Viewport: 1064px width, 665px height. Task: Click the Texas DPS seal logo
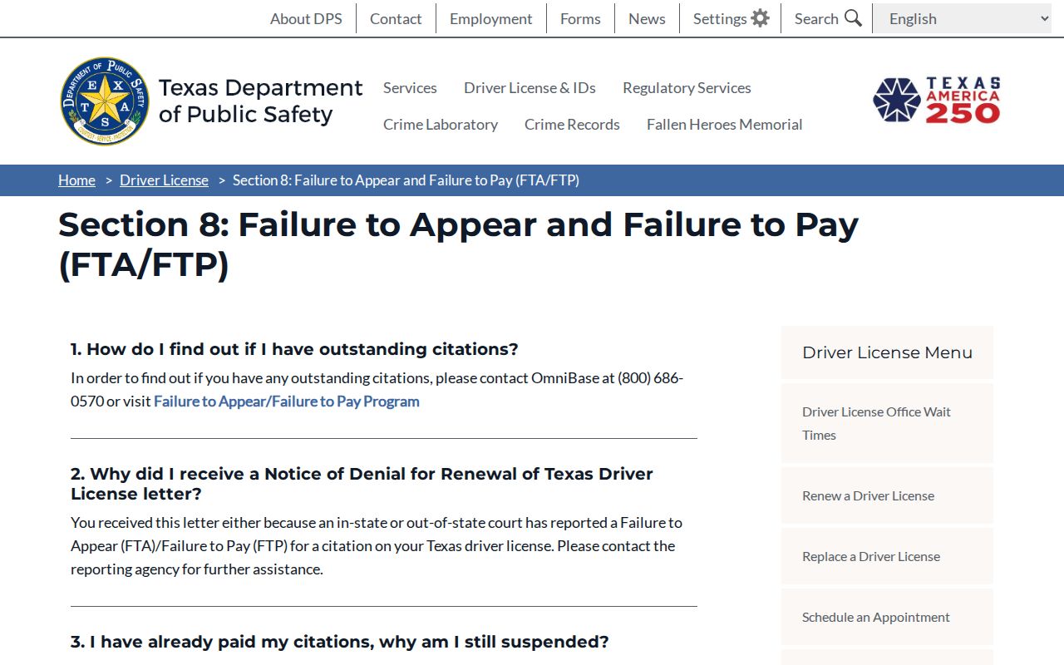(x=105, y=101)
